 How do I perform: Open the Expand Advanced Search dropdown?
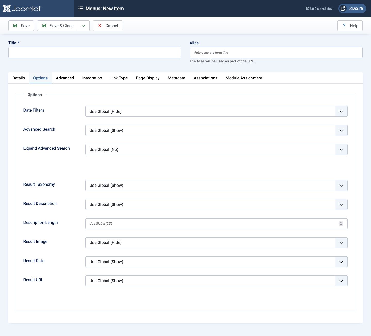pos(216,149)
